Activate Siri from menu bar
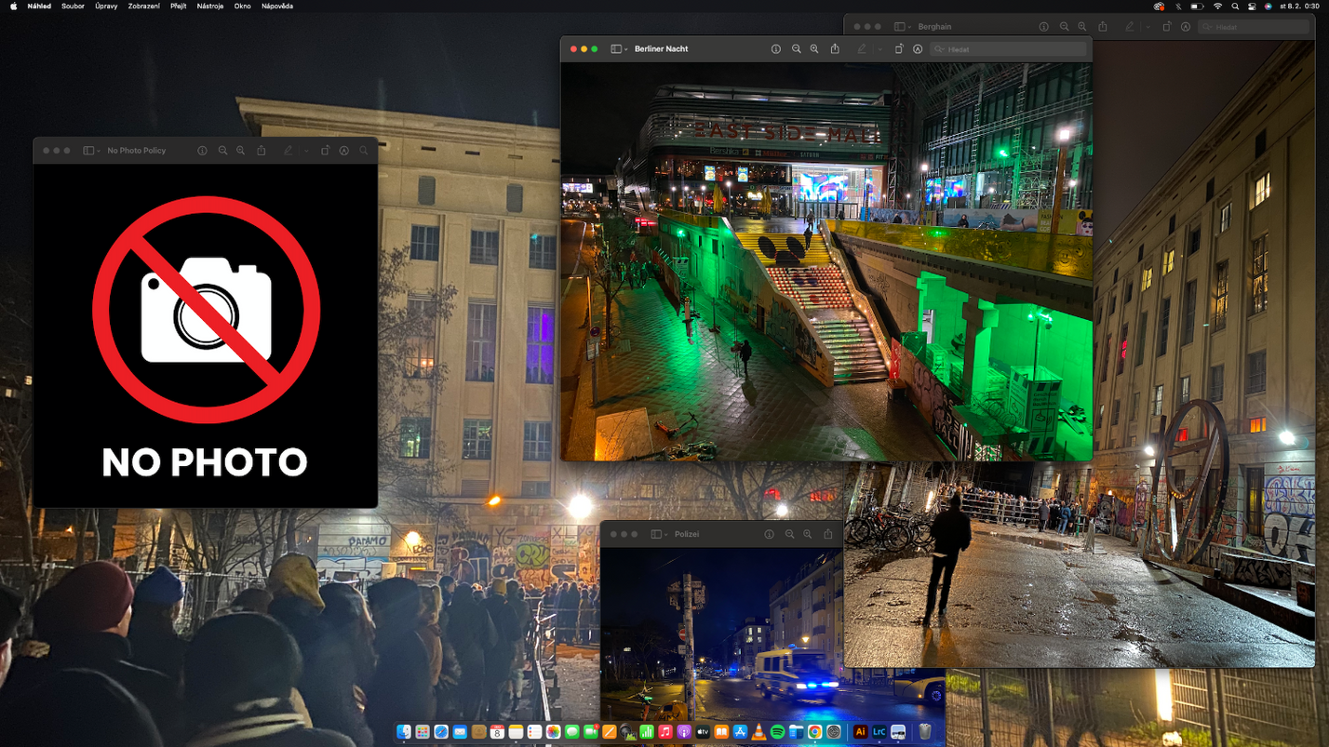This screenshot has width=1329, height=747. 1268,7
